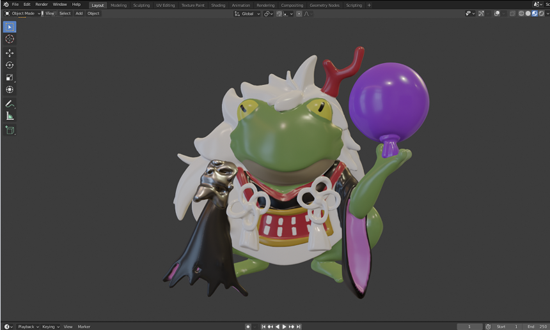Jump to the next keyframe
Image resolution: width=550 pixels, height=330 pixels.
tap(292, 327)
